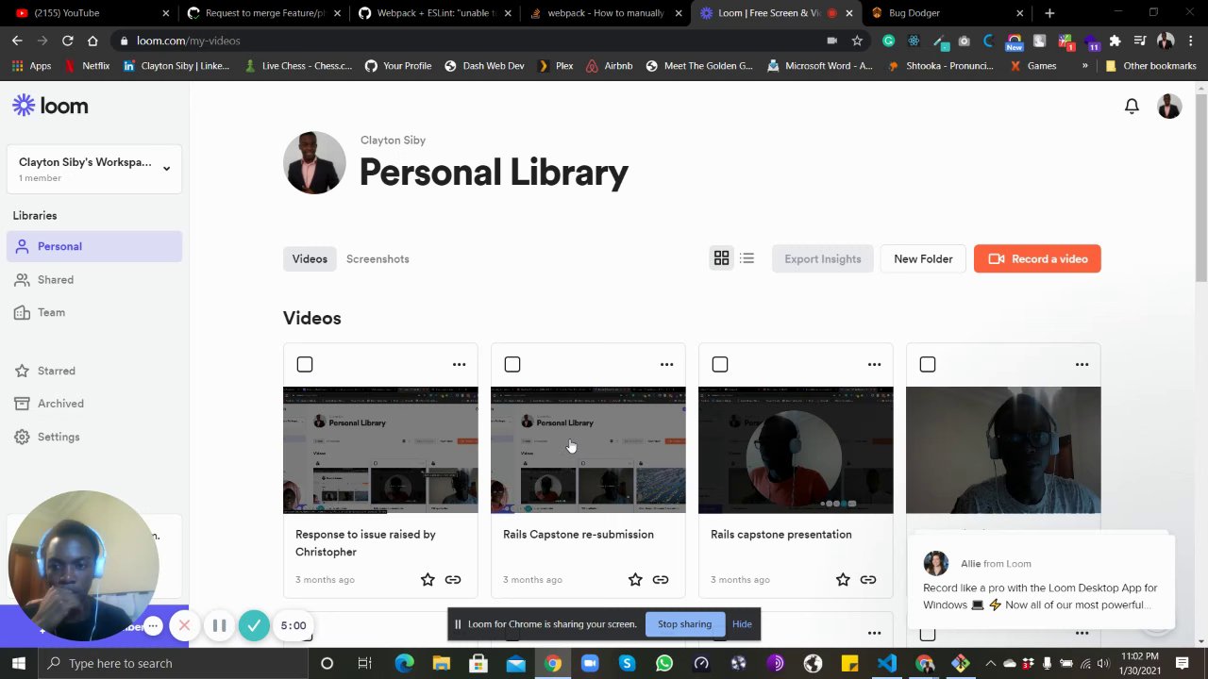The width and height of the screenshot is (1208, 679).
Task: Open options menu for Rails capstone presentation
Action: 874,364
